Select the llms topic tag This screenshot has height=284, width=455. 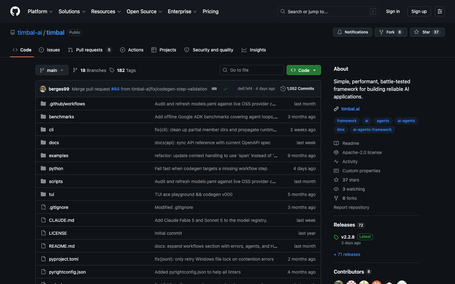341,130
